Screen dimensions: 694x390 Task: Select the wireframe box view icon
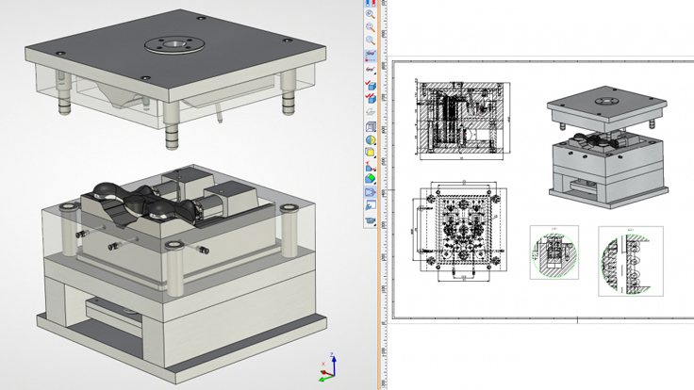click(x=371, y=127)
